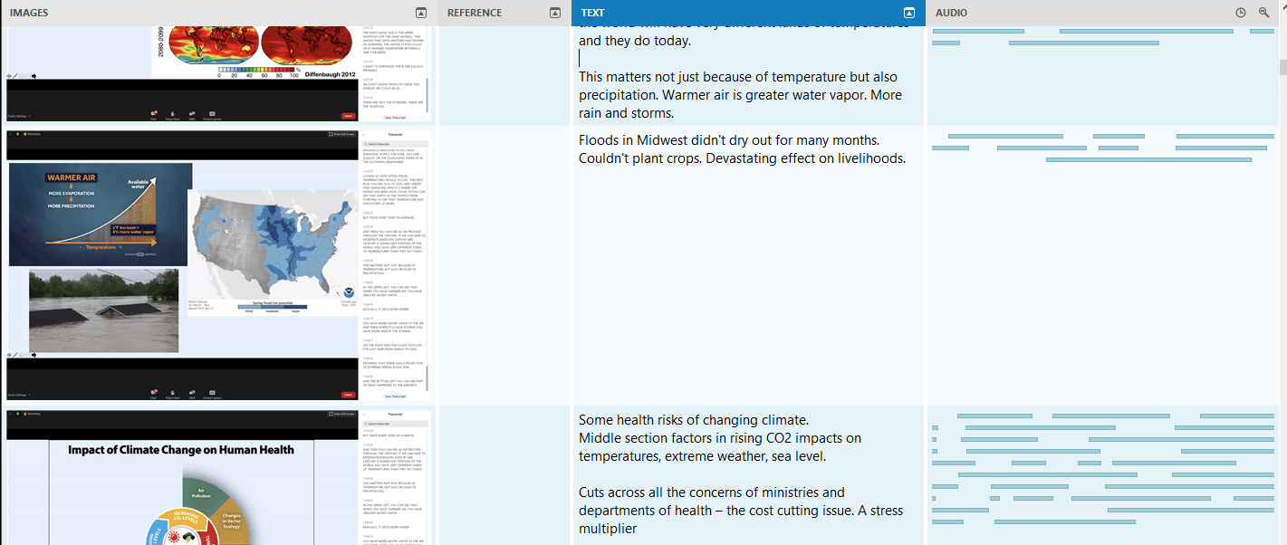The width and height of the screenshot is (1287, 545).
Task: Collapse the IMAGES panel with its header icon
Action: click(x=420, y=13)
